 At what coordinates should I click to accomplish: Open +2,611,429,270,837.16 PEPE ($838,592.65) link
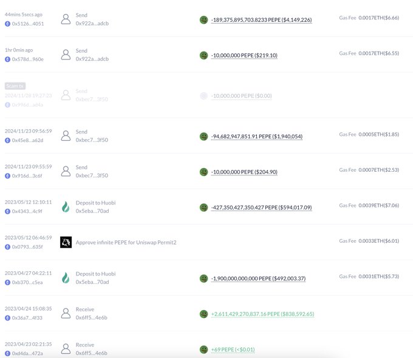[x=262, y=314]
